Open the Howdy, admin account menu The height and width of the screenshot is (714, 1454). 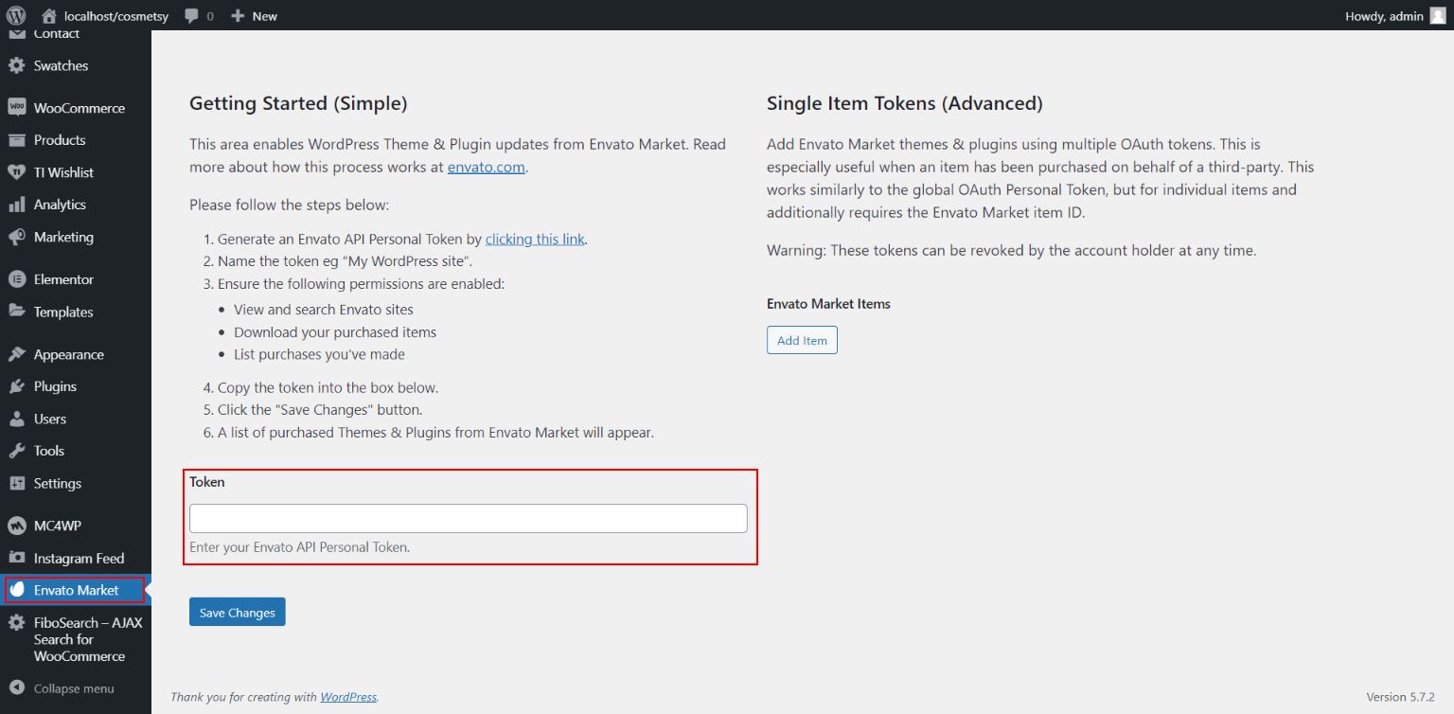click(x=1396, y=15)
